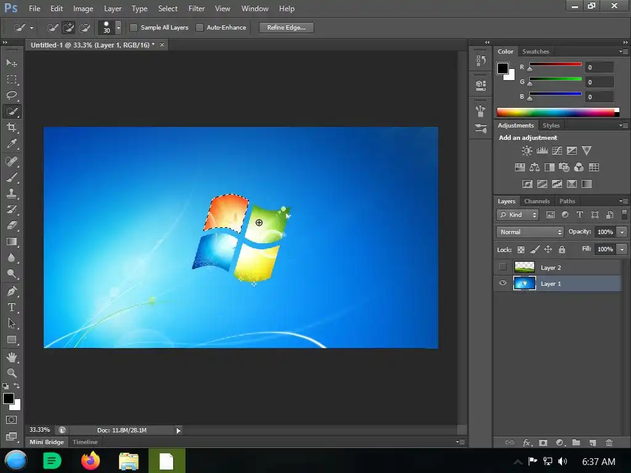Switch to the Channels tab

coord(537,201)
